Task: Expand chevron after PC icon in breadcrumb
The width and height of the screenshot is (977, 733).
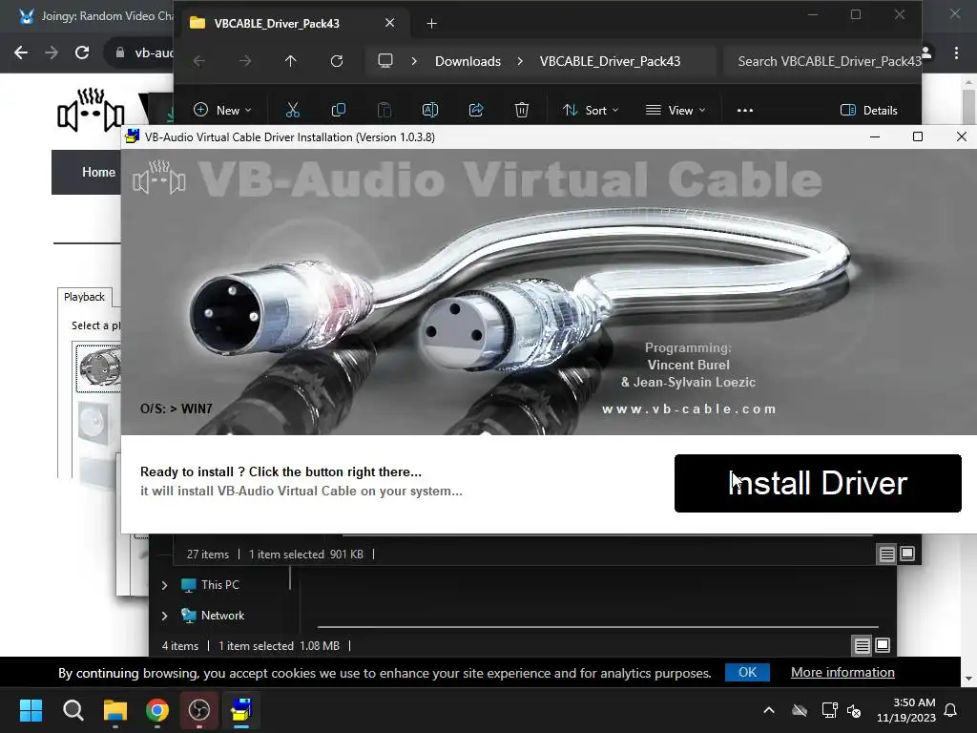Action: 414,61
